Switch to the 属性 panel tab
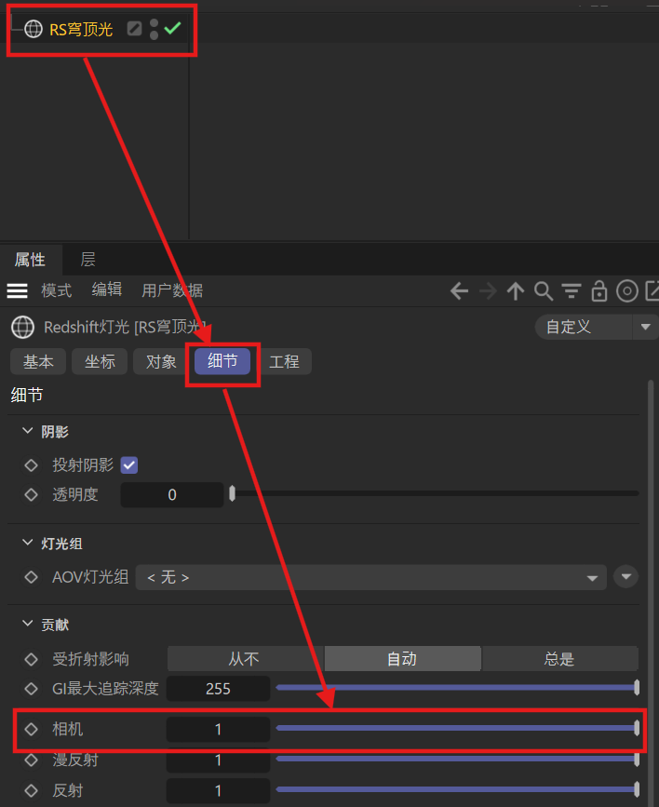 (x=31, y=260)
